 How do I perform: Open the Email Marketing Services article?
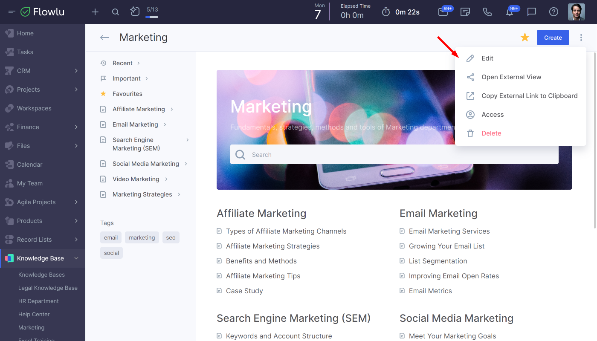click(449, 231)
